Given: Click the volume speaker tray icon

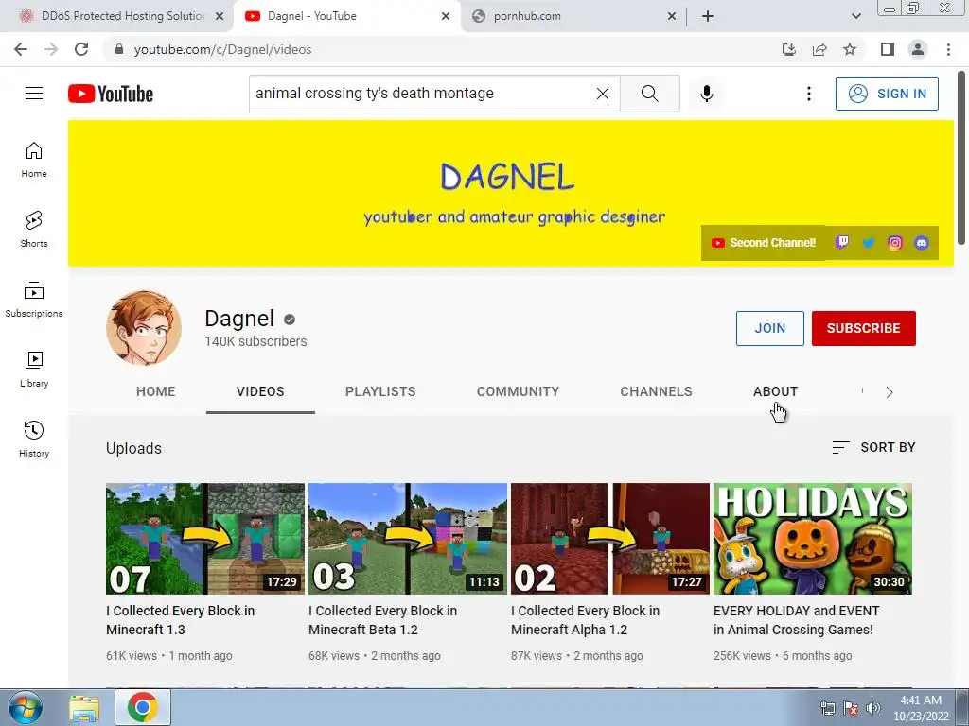Looking at the screenshot, I should 873,708.
